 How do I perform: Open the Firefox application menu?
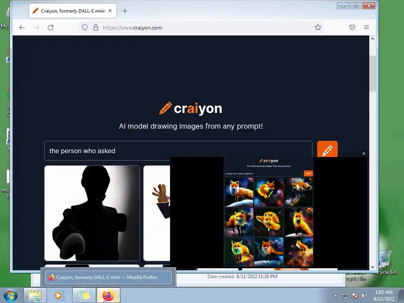367,27
